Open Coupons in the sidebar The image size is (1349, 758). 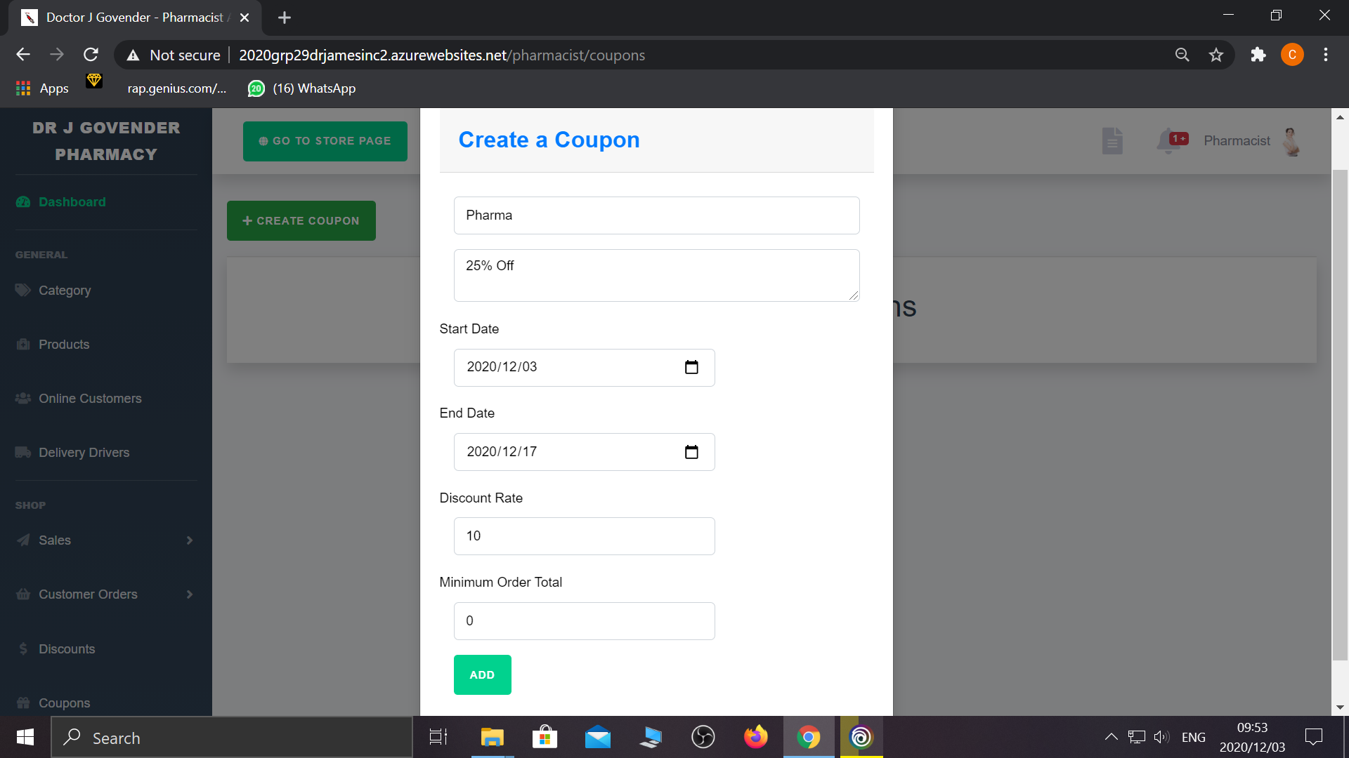point(64,703)
